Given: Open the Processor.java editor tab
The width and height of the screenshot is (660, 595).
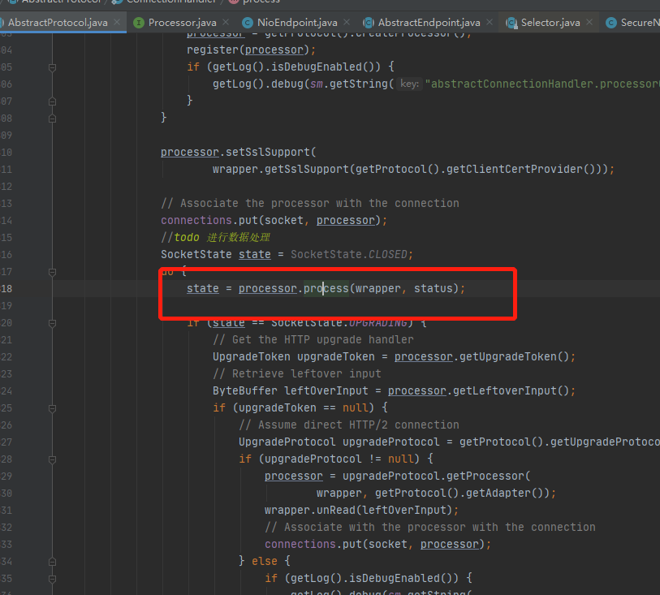Looking at the screenshot, I should [183, 22].
